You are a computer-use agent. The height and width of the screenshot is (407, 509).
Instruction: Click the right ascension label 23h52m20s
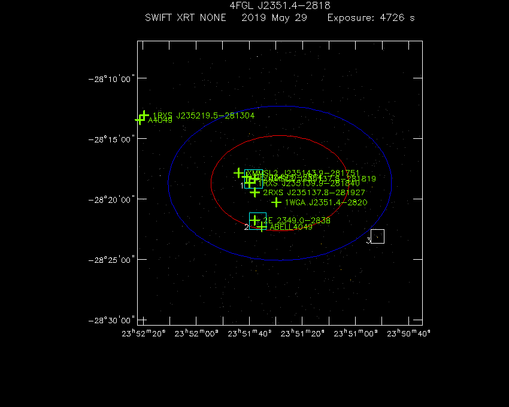144,333
